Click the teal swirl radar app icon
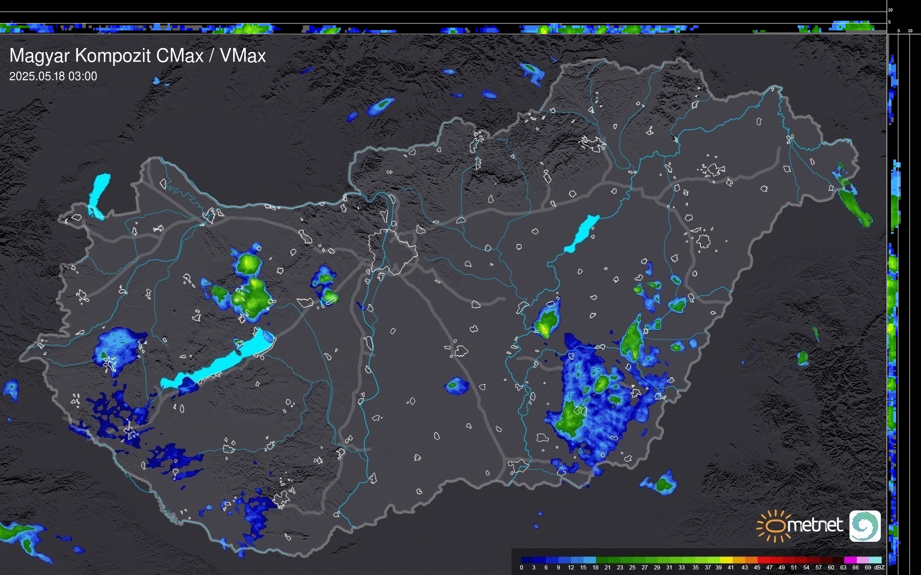 (x=865, y=526)
